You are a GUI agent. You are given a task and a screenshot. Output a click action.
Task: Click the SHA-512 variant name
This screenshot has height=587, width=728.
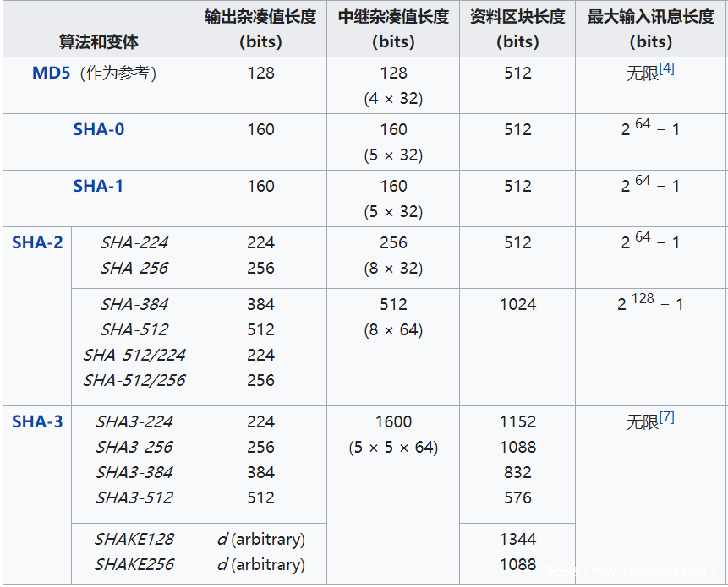[x=134, y=329]
